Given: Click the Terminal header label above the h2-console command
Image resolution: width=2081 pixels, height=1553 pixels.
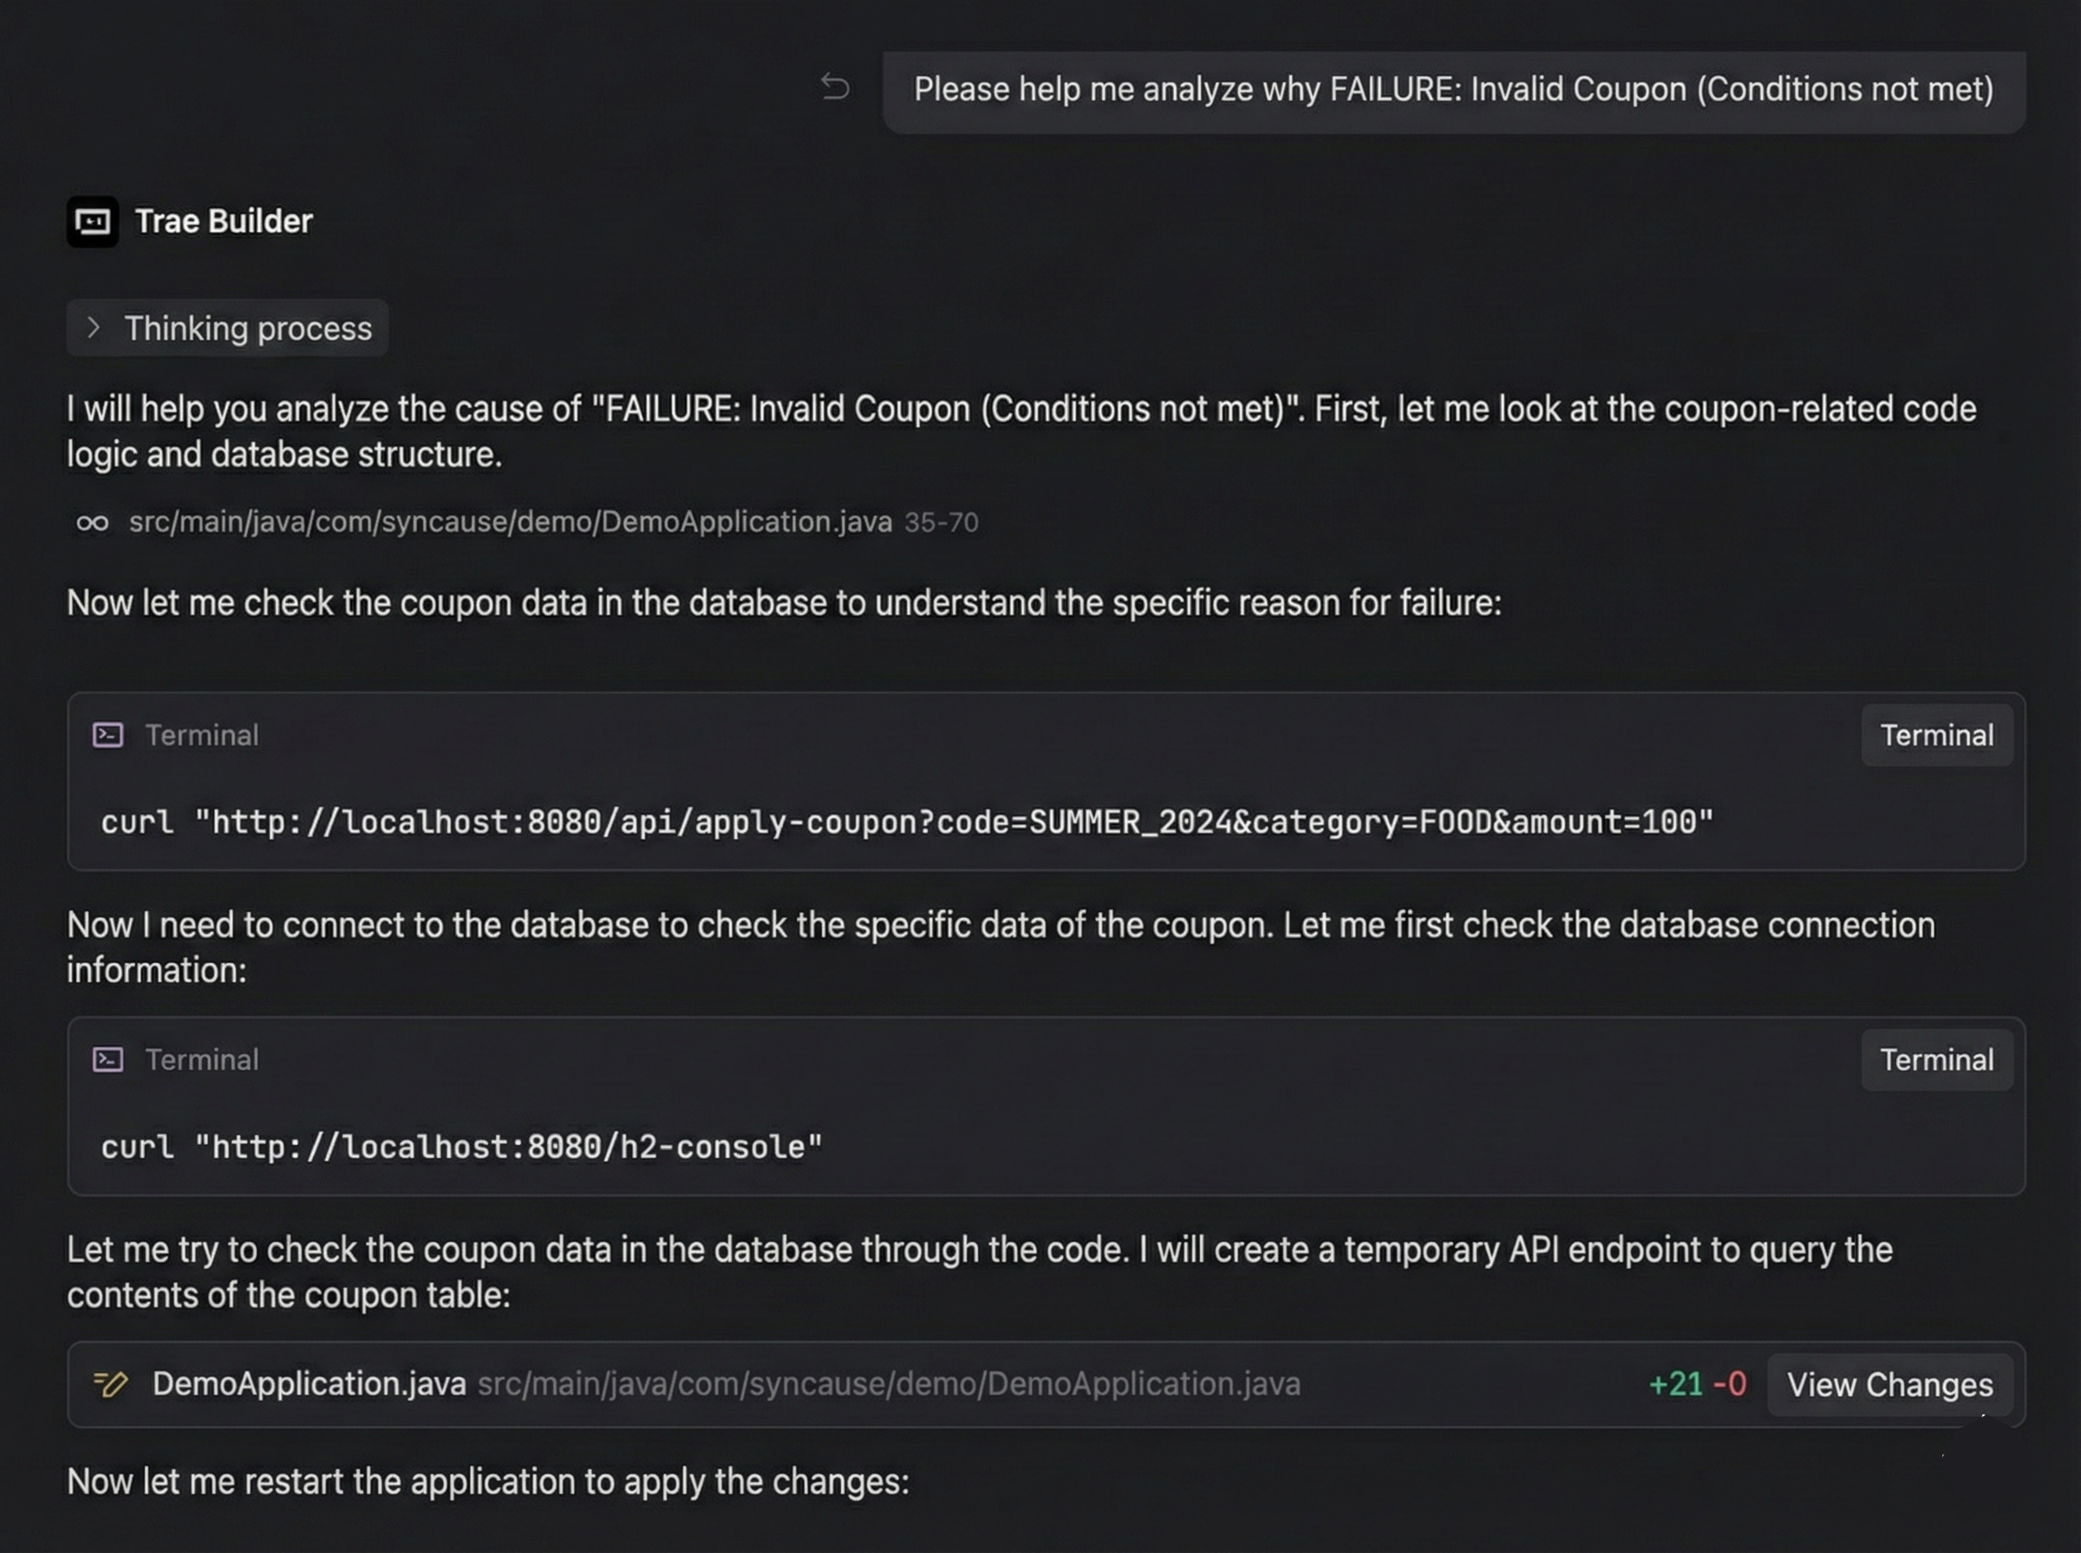Looking at the screenshot, I should (x=201, y=1060).
